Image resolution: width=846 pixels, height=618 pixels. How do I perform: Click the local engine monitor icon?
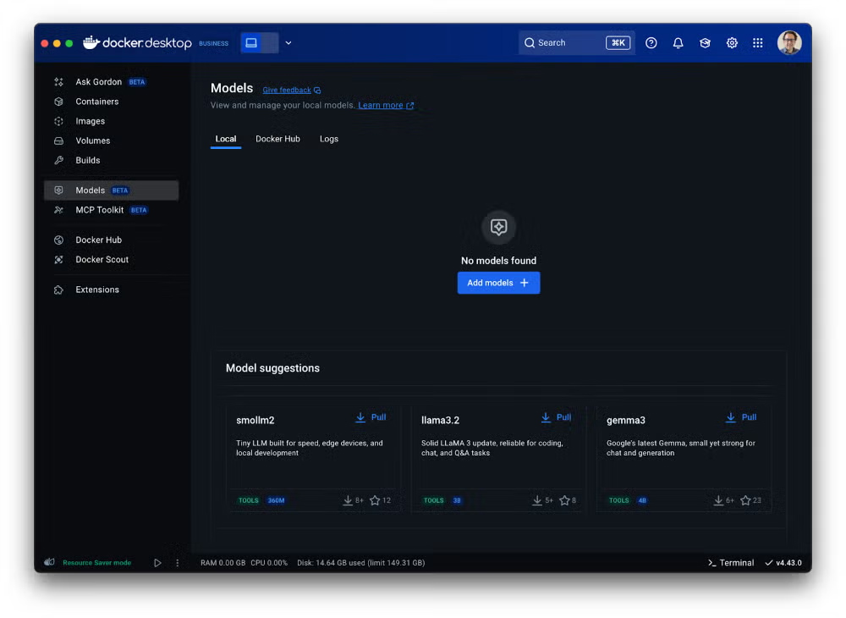[251, 42]
